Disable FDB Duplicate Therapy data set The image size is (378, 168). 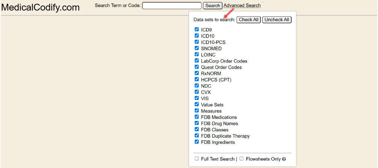tap(197, 136)
